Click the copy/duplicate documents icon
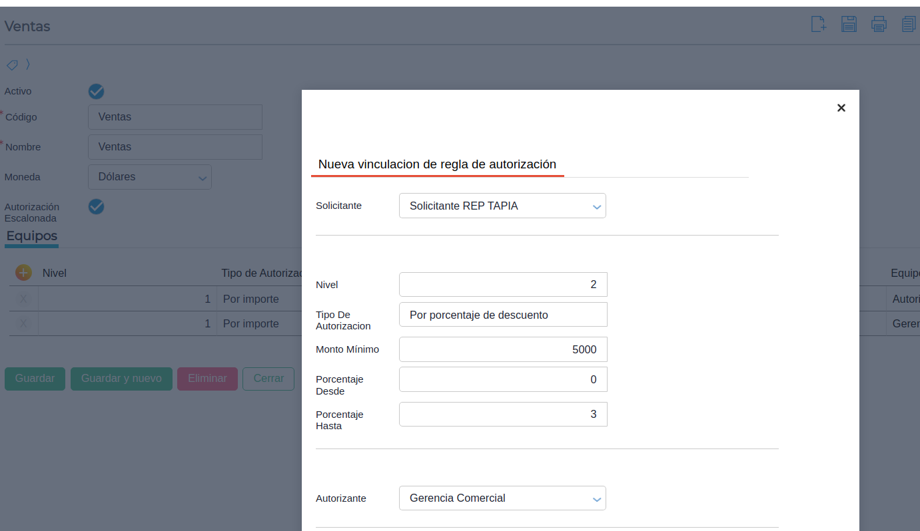Screen dimensions: 920x531 909,25
